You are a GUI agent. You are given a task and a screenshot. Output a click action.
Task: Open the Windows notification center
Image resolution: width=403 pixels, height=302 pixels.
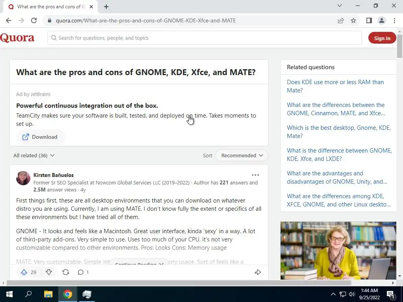click(390, 294)
